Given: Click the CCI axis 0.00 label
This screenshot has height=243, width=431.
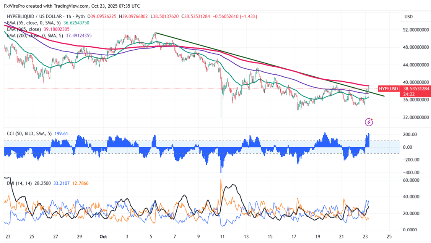Looking at the screenshot, I should point(408,147).
